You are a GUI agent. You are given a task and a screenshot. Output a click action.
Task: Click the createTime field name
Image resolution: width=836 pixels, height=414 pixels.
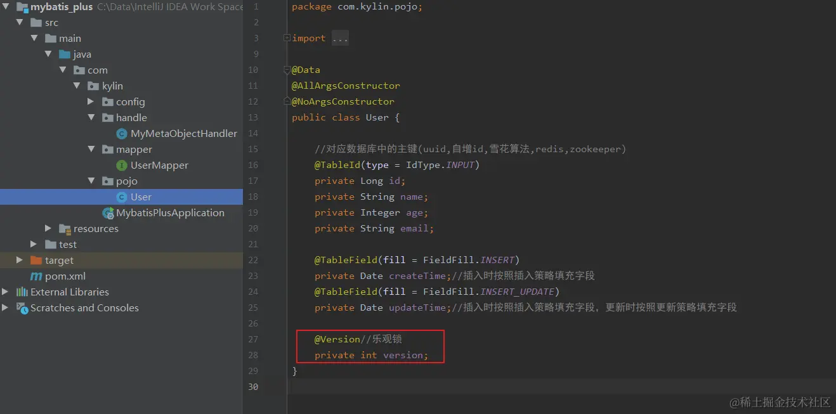[x=417, y=276]
